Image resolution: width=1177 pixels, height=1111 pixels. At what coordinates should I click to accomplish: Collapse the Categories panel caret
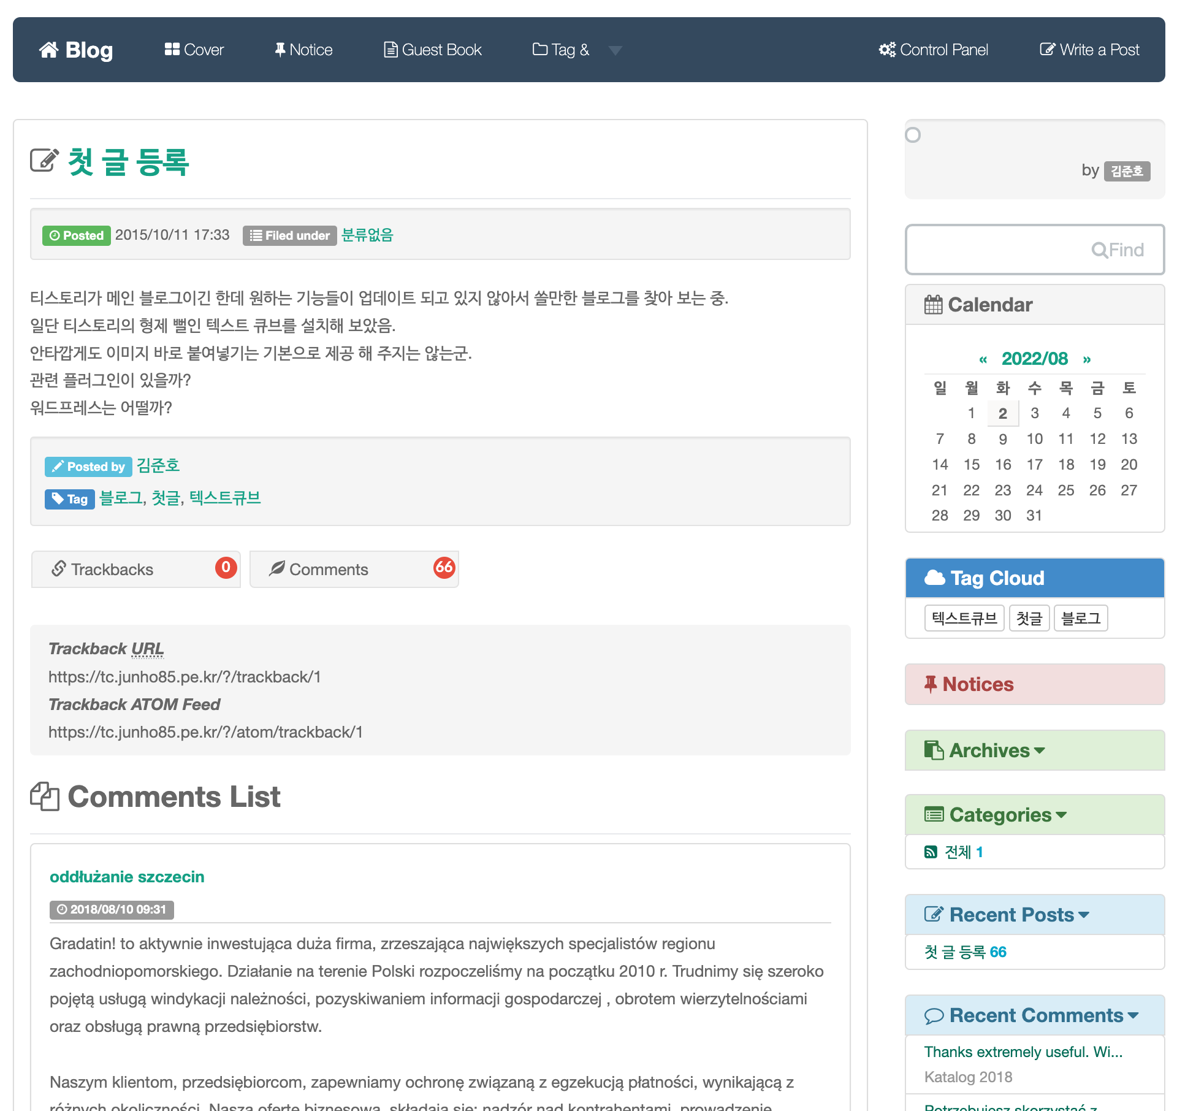(x=1061, y=815)
